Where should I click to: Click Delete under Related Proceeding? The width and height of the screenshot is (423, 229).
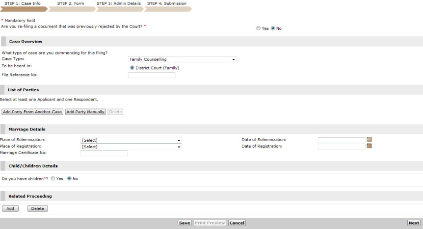[37, 208]
